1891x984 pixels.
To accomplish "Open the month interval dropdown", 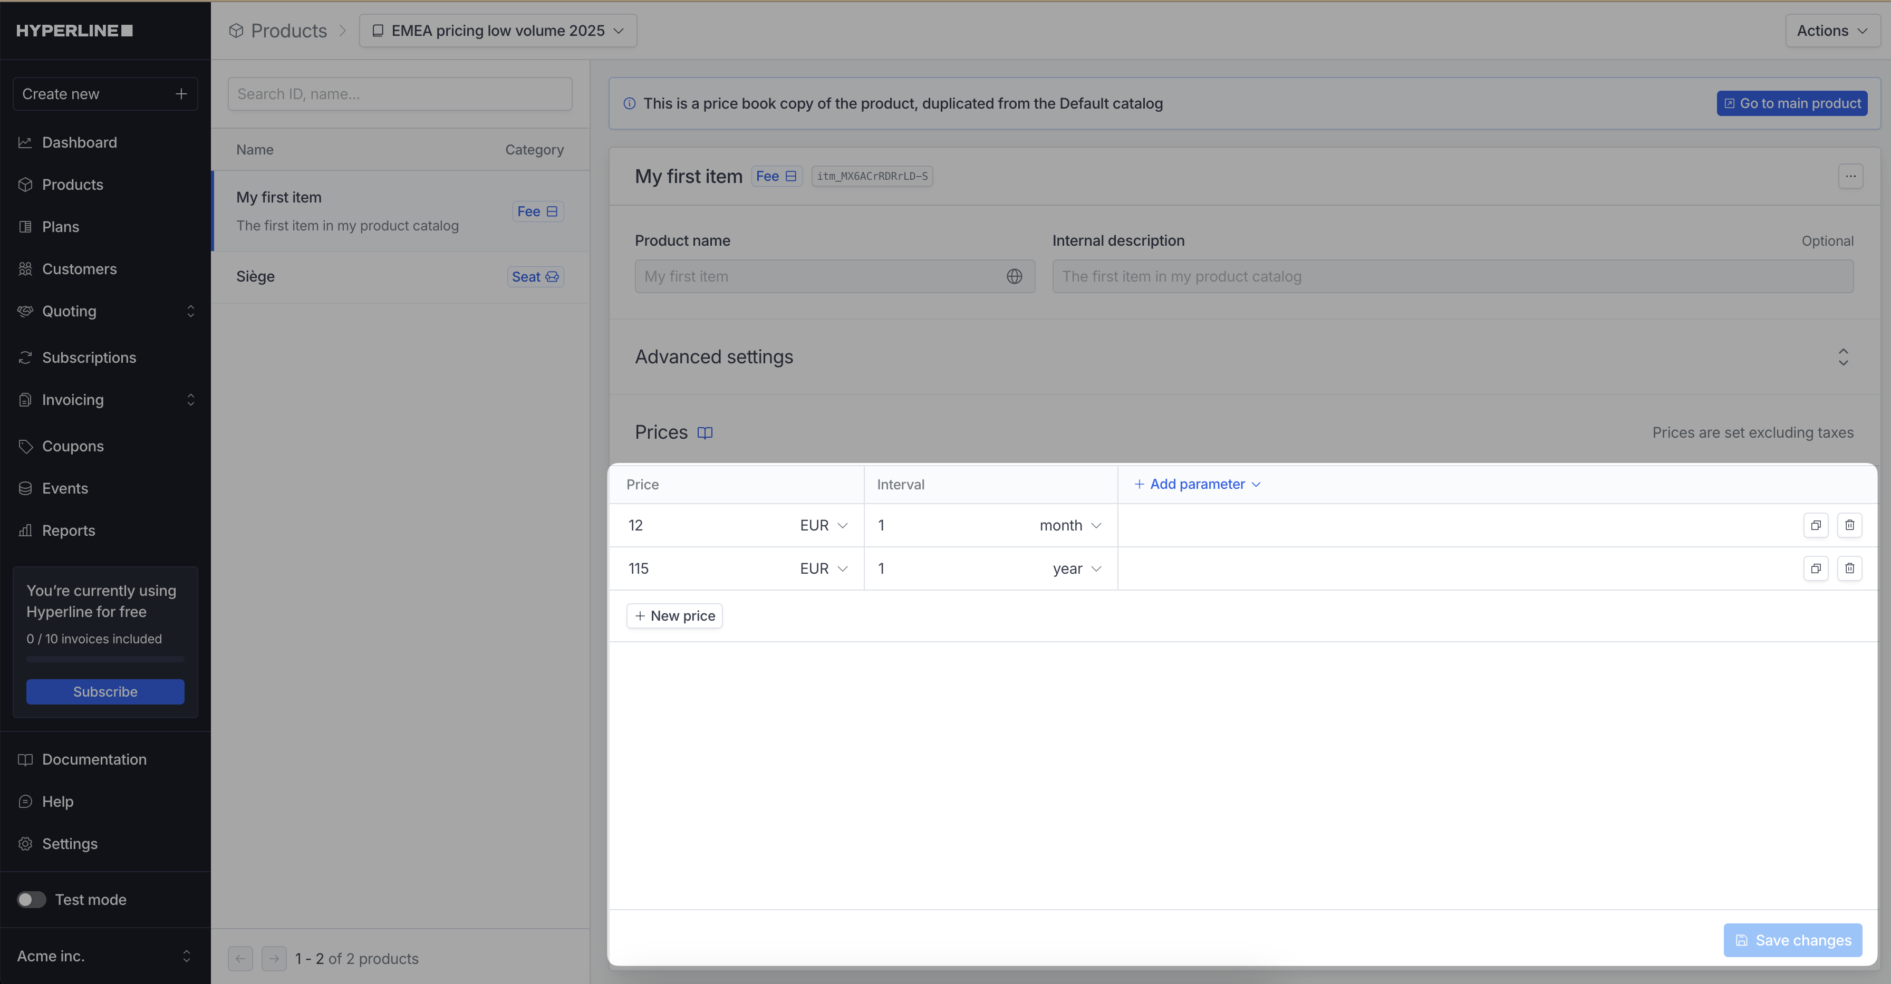I will click(x=1070, y=525).
